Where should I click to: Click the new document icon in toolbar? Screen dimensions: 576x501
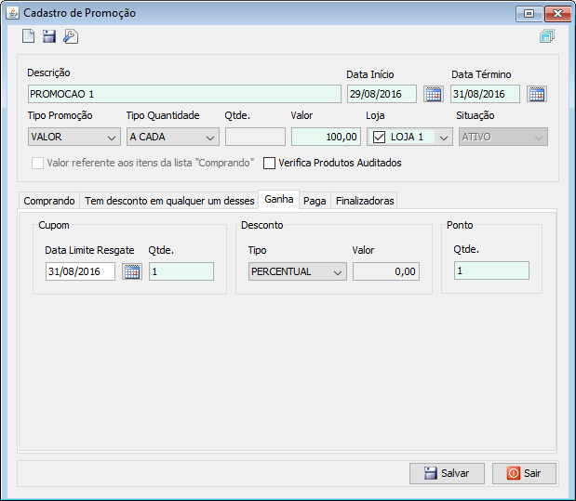29,37
